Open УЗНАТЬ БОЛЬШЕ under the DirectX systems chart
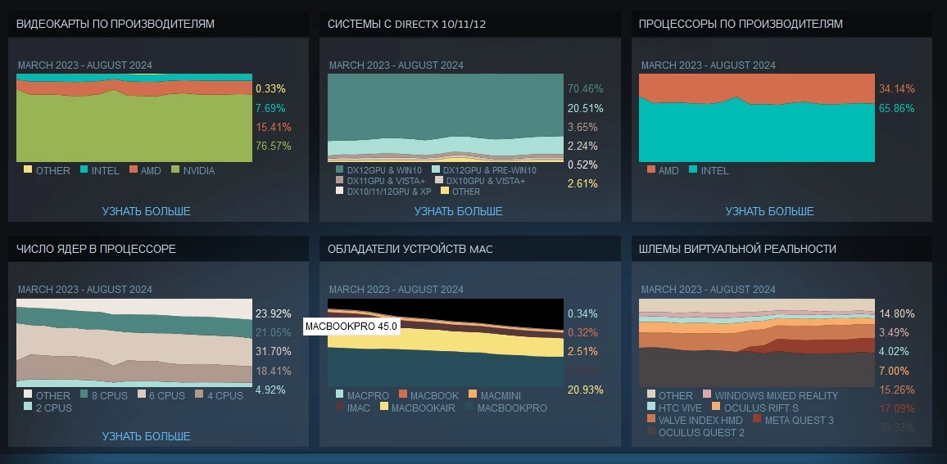Viewport: 947px width, 464px height. (459, 211)
